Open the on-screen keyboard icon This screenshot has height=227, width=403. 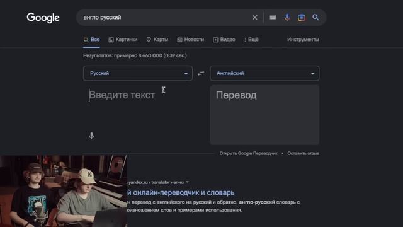[273, 17]
